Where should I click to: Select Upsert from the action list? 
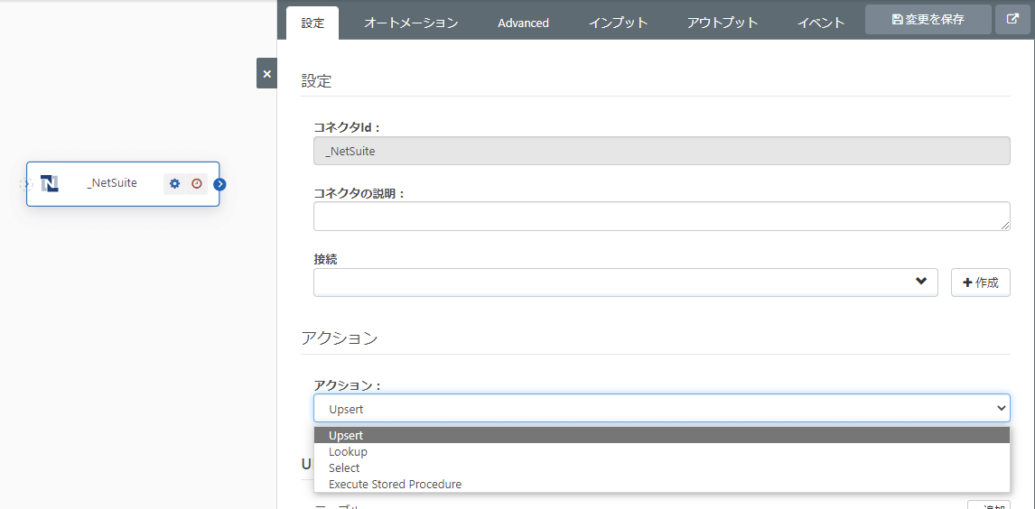tap(346, 436)
